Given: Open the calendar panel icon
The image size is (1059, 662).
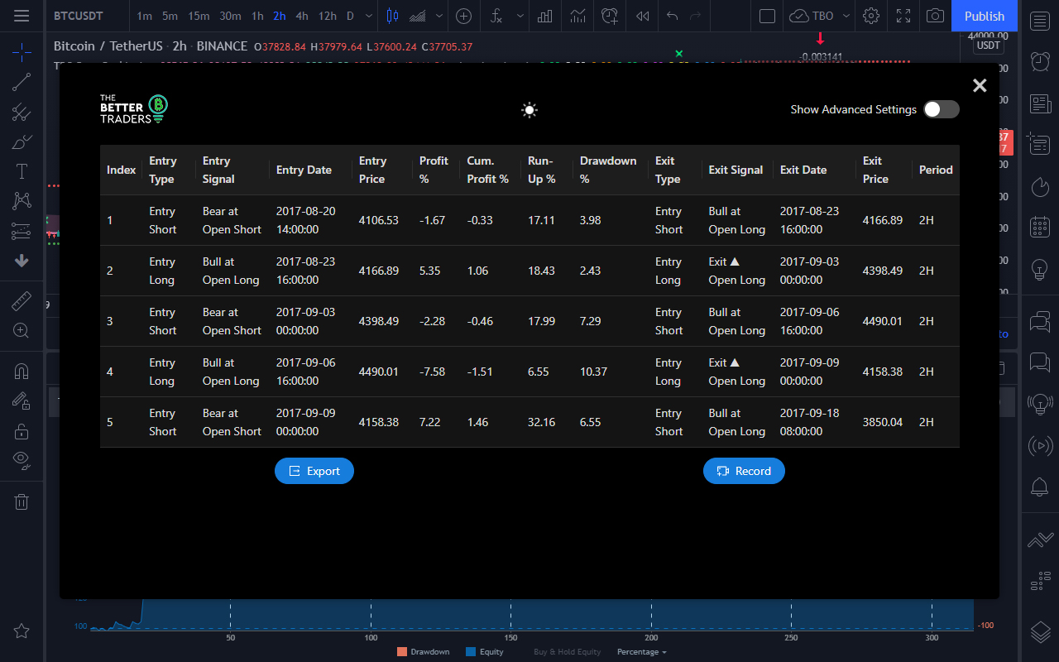Looking at the screenshot, I should tap(1040, 227).
